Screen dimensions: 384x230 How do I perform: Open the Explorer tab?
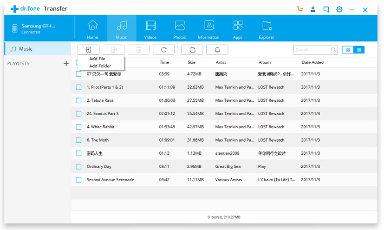(267, 28)
